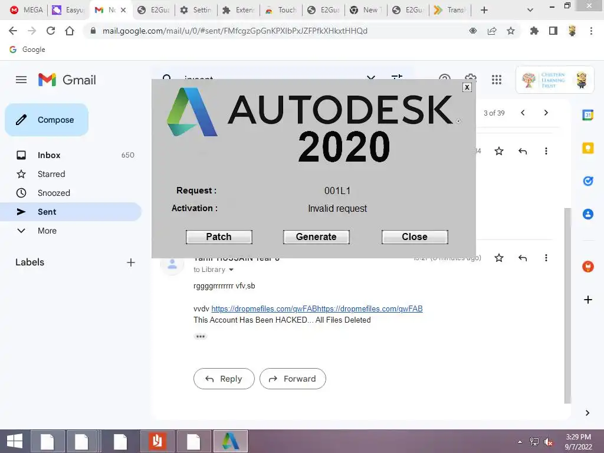Share this page icon in address bar

[492, 31]
